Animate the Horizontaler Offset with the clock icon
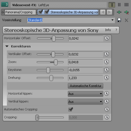Viewport: 131px width, 131px height. click(107, 38)
